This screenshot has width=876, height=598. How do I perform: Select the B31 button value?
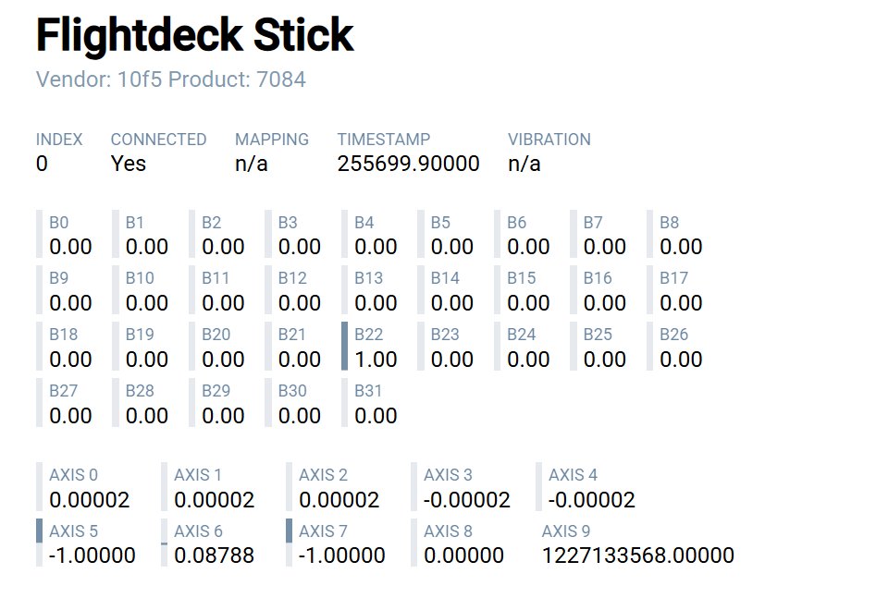click(376, 415)
